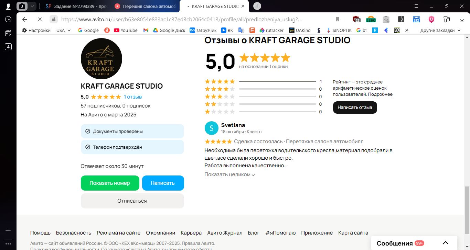Open the Google Диск bookmark
The image size is (470, 250).
pos(169,30)
